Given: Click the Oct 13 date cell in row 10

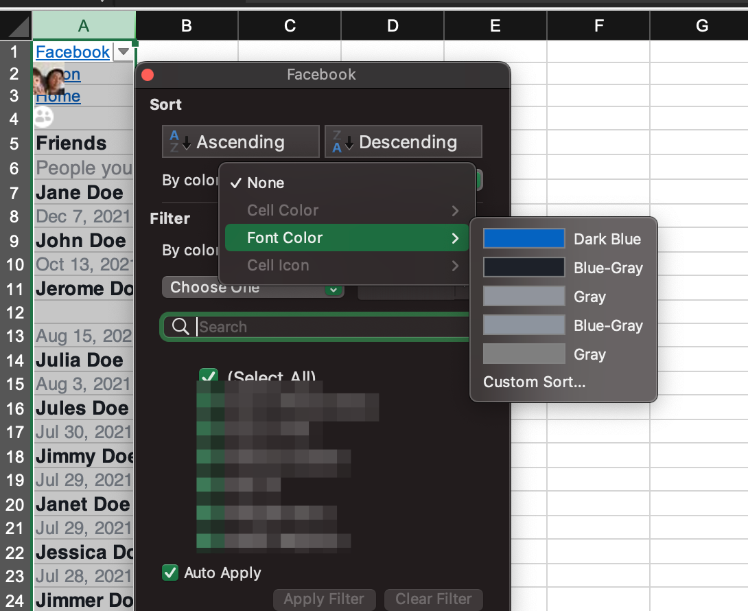Looking at the screenshot, I should [x=84, y=264].
